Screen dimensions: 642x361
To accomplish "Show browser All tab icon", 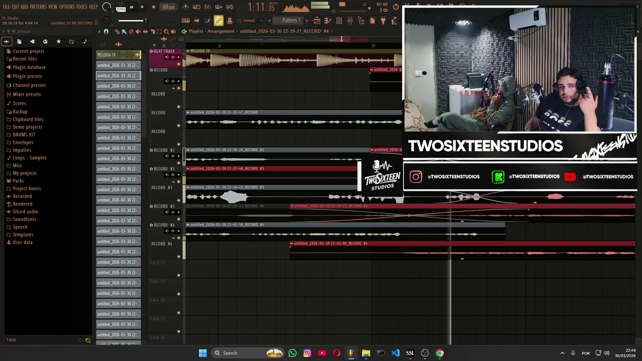I will [x=6, y=41].
